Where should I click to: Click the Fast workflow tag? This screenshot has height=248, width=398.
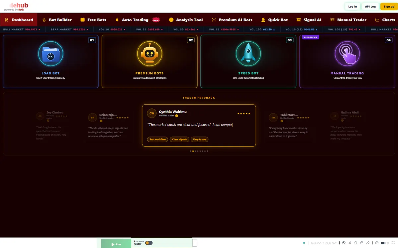(x=158, y=140)
